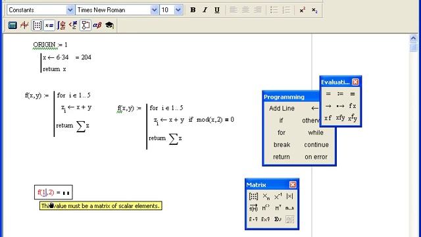Insert infix operator xfy in Evaluation palette
The image size is (421, 237).
click(340, 118)
